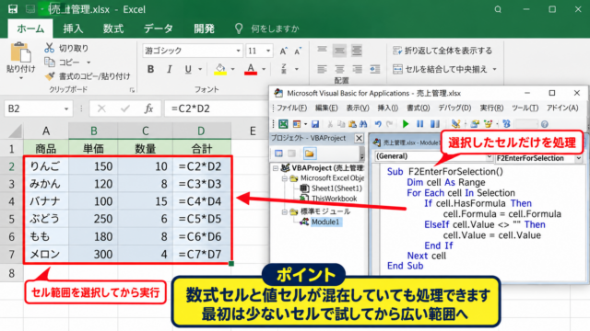Switch to the 挿入 ribbon tab
The height and width of the screenshot is (331, 590).
(x=73, y=29)
